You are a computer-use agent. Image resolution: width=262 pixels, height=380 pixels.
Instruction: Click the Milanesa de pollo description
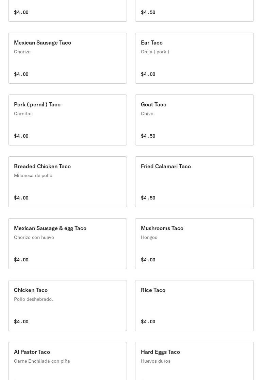(33, 175)
